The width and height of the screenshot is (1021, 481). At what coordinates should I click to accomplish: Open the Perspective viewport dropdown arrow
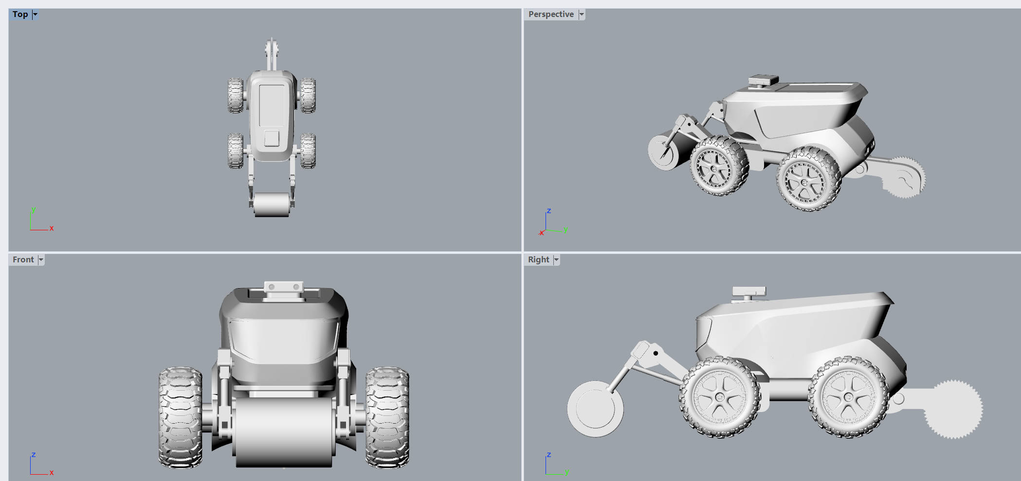[582, 15]
